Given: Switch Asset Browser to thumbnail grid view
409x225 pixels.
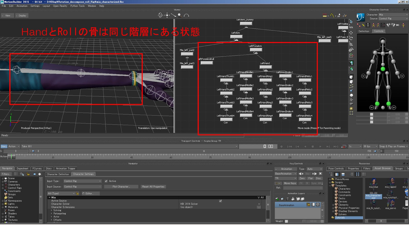Looking at the screenshot, I should point(358,174).
